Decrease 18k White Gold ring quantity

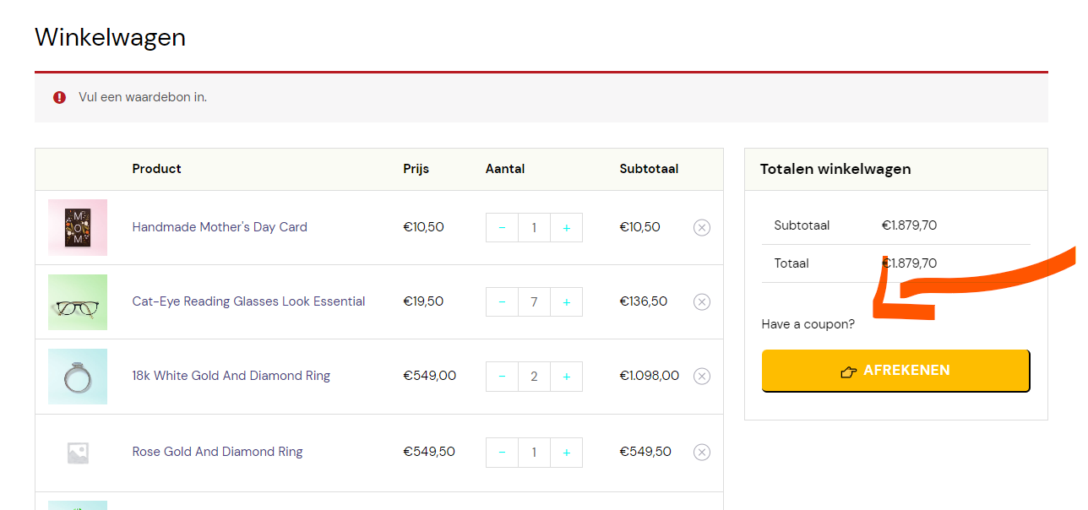(502, 377)
